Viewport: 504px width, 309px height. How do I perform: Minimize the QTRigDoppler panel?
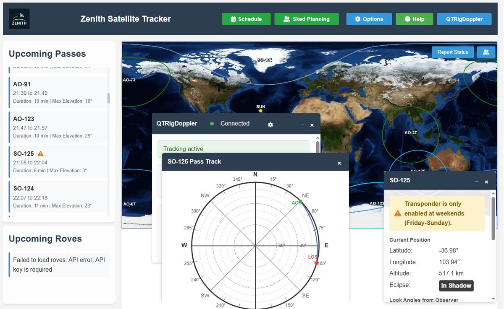click(x=302, y=125)
